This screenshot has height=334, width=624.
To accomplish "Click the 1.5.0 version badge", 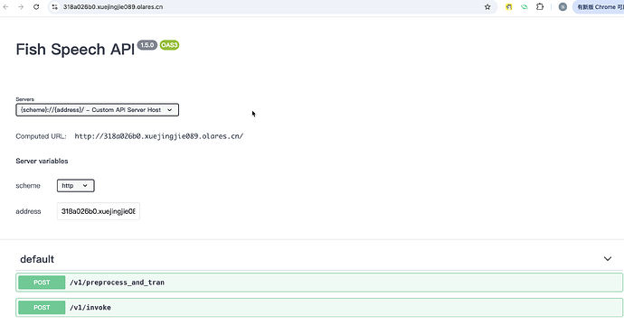I will tap(147, 45).
